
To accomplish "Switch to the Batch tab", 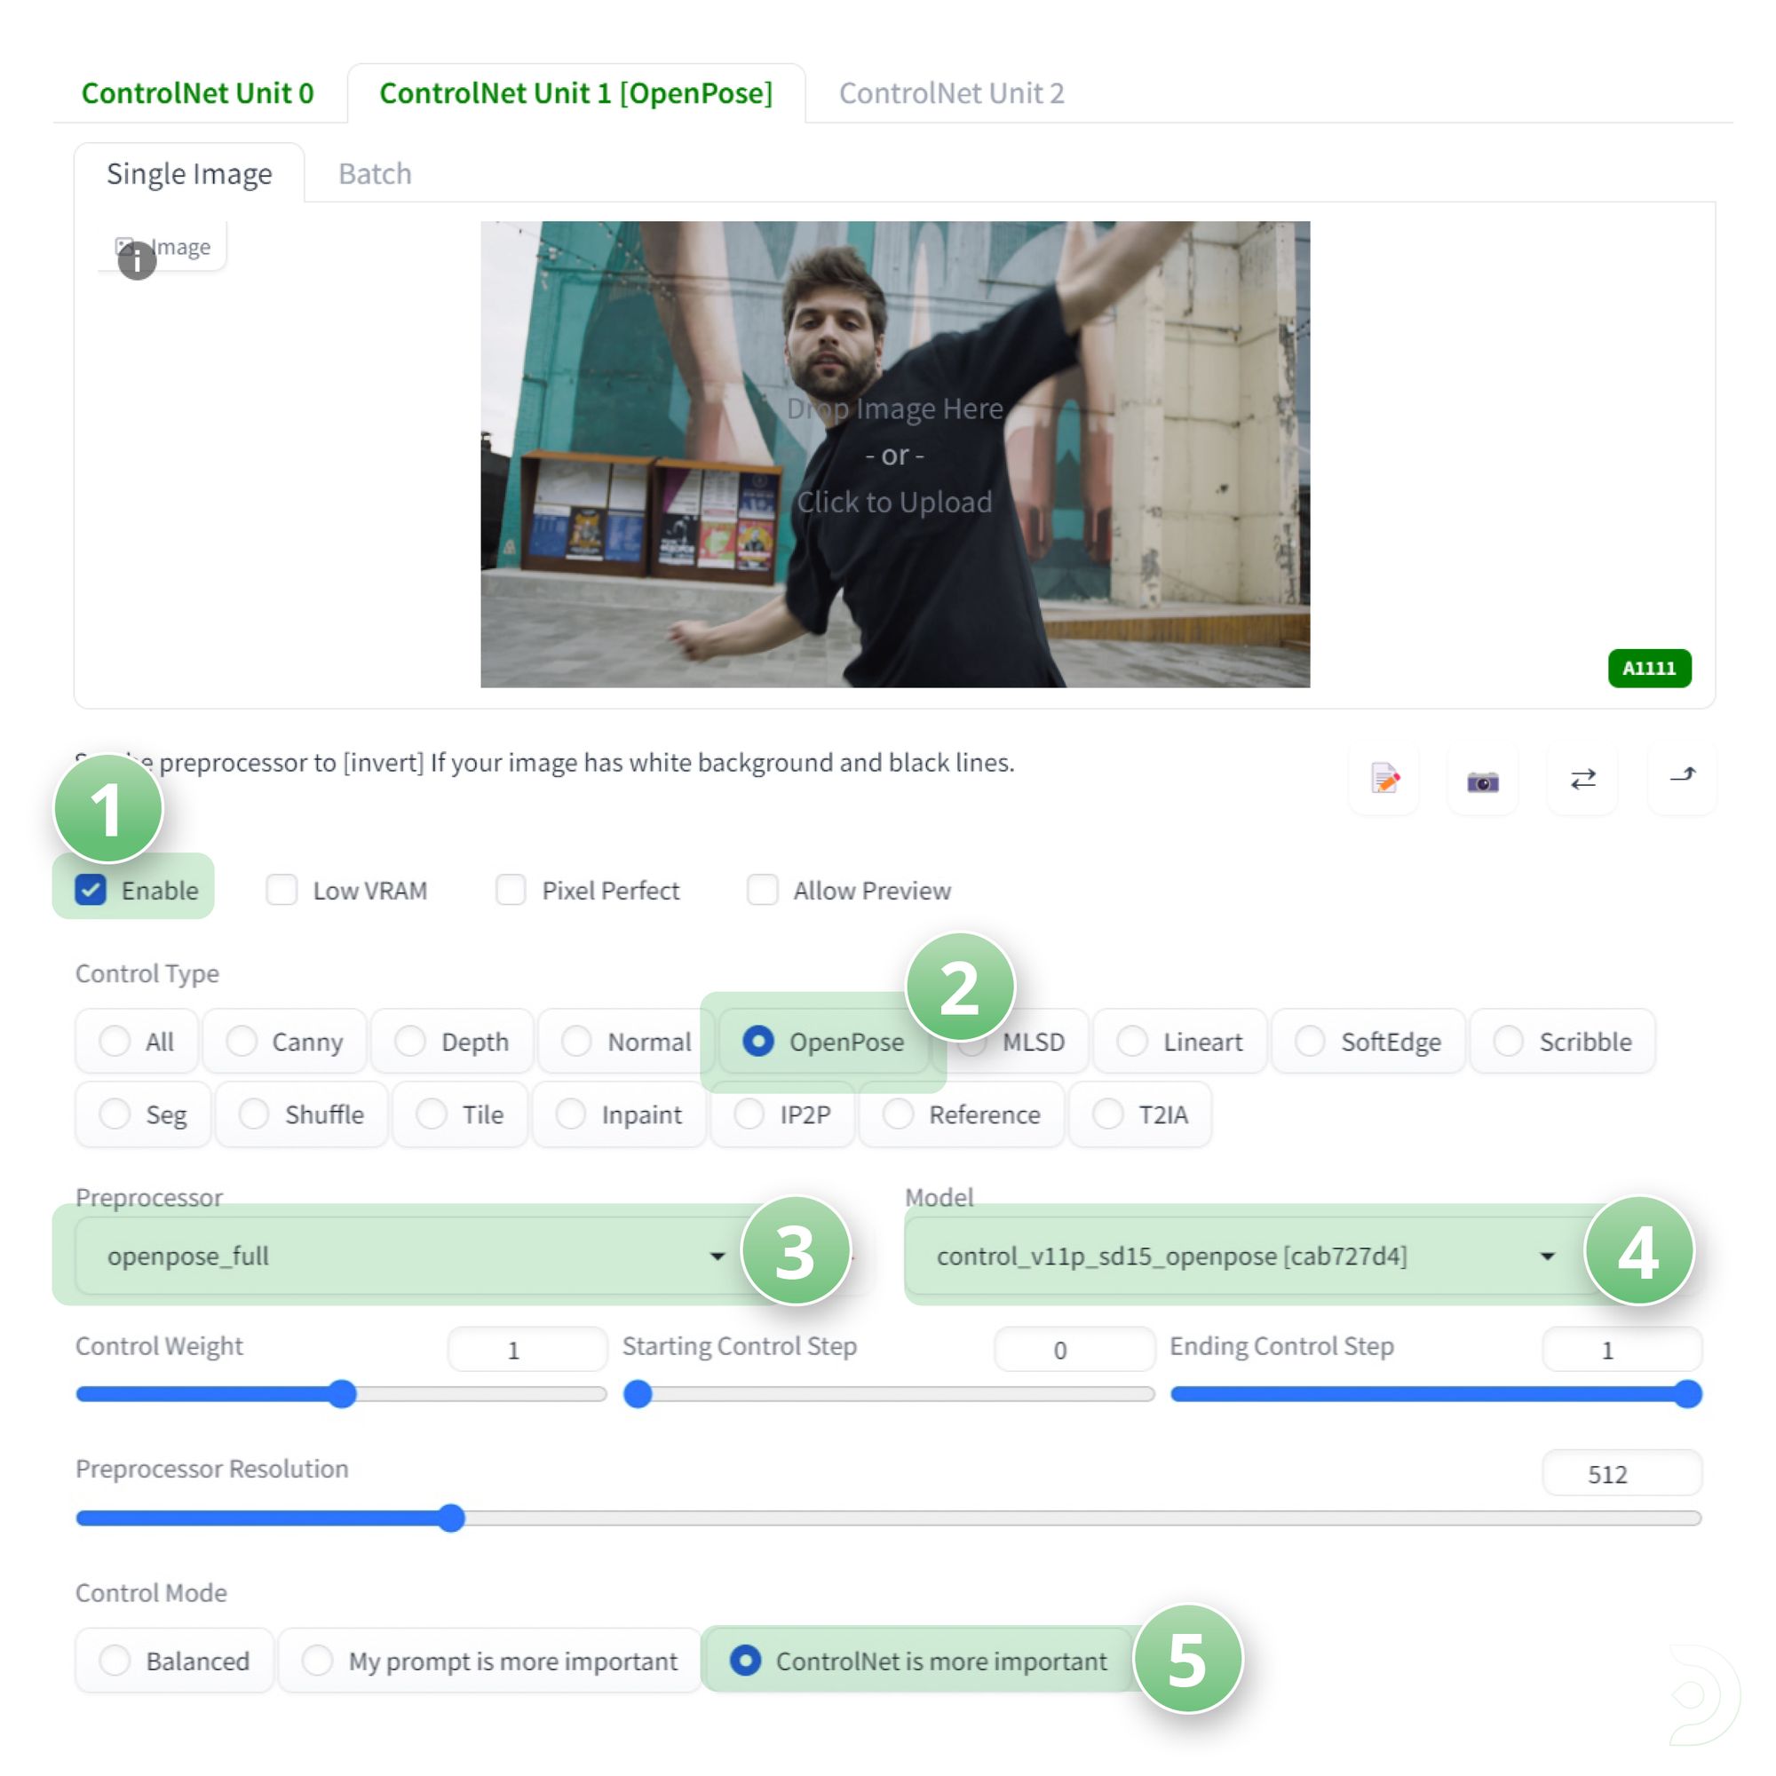I will point(374,174).
